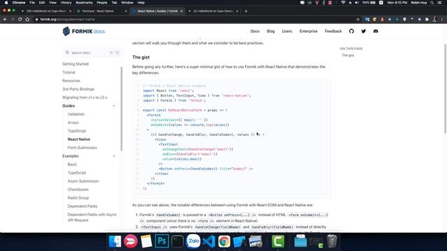This screenshot has width=447, height=251.
Task: Open Zalo from the Dock
Action: 193,241
